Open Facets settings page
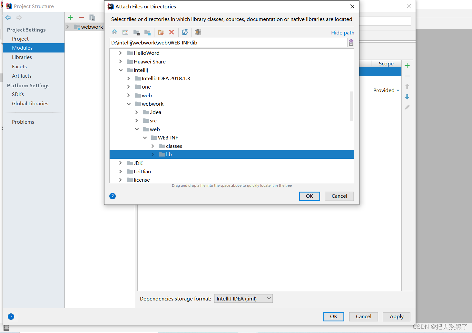472x333 pixels. click(x=19, y=67)
